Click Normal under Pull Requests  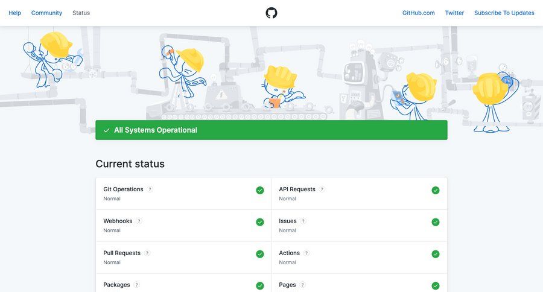pyautogui.click(x=112, y=262)
